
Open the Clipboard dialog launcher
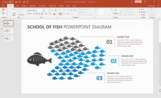pyautogui.click(x=10, y=17)
